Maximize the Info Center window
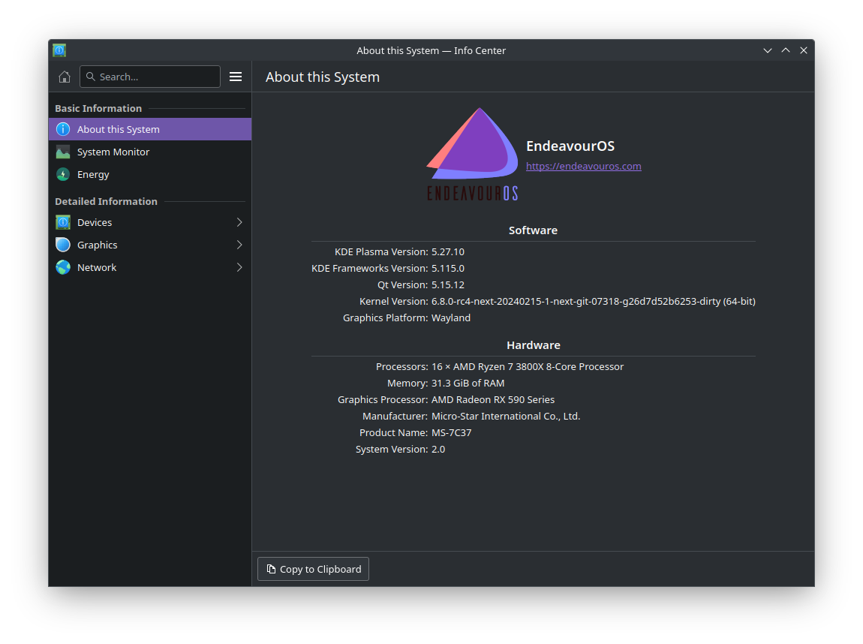863x644 pixels. coord(786,50)
